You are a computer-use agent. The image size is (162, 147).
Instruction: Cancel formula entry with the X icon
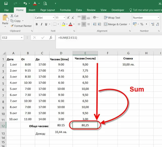34,38
